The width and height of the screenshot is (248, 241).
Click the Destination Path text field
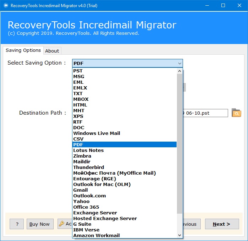(x=205, y=113)
